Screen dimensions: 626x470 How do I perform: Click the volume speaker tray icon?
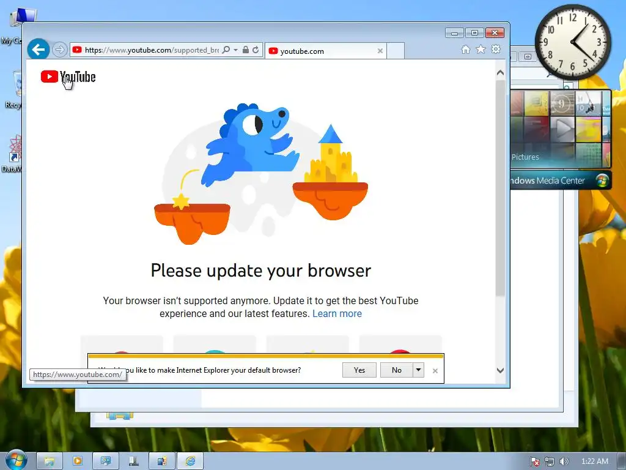pyautogui.click(x=564, y=461)
